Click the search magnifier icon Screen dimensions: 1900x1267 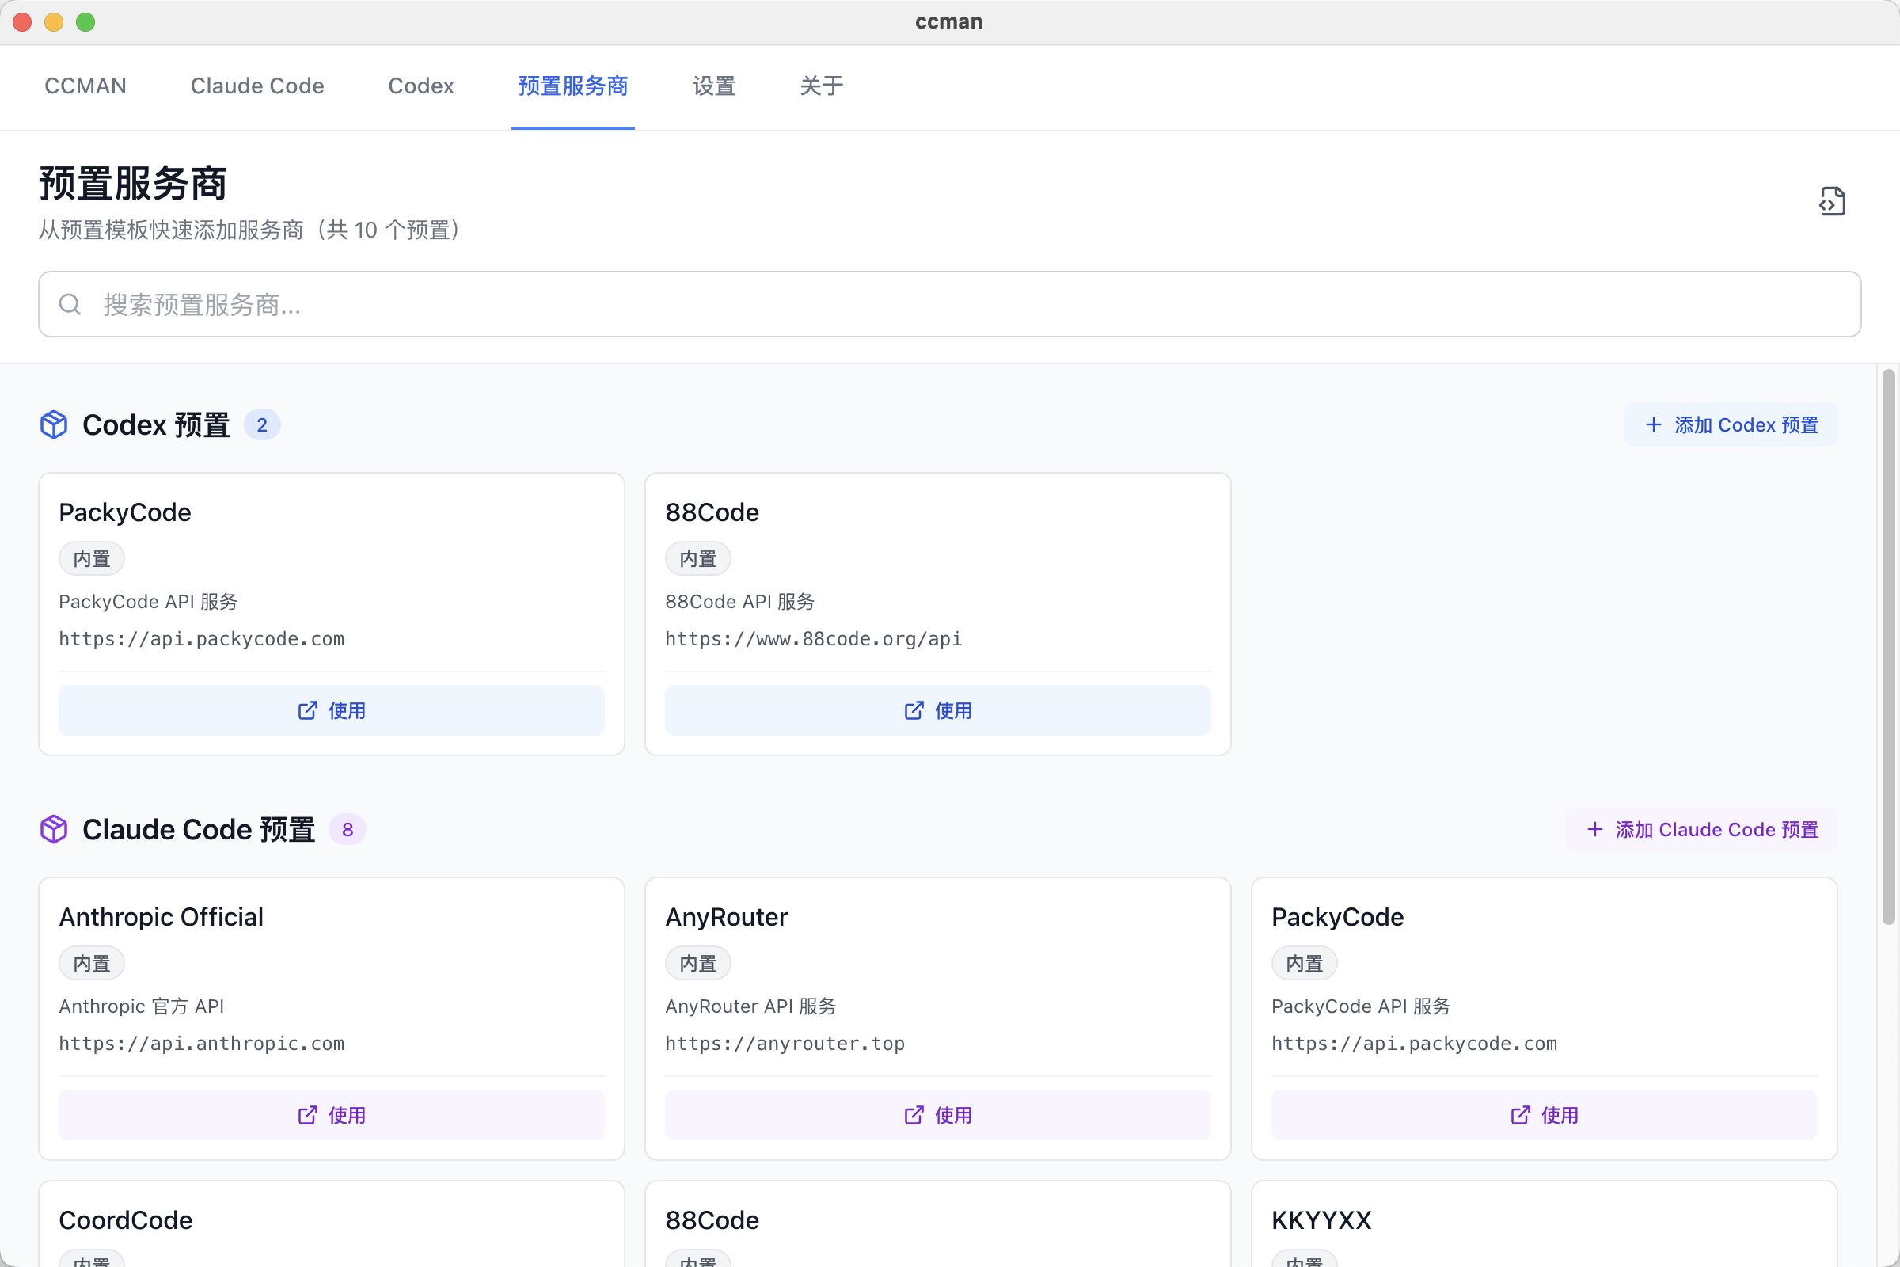(70, 305)
